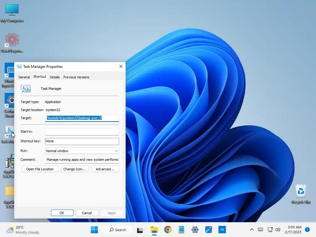Switch to the General tab
The image size is (316, 237).
click(x=24, y=77)
